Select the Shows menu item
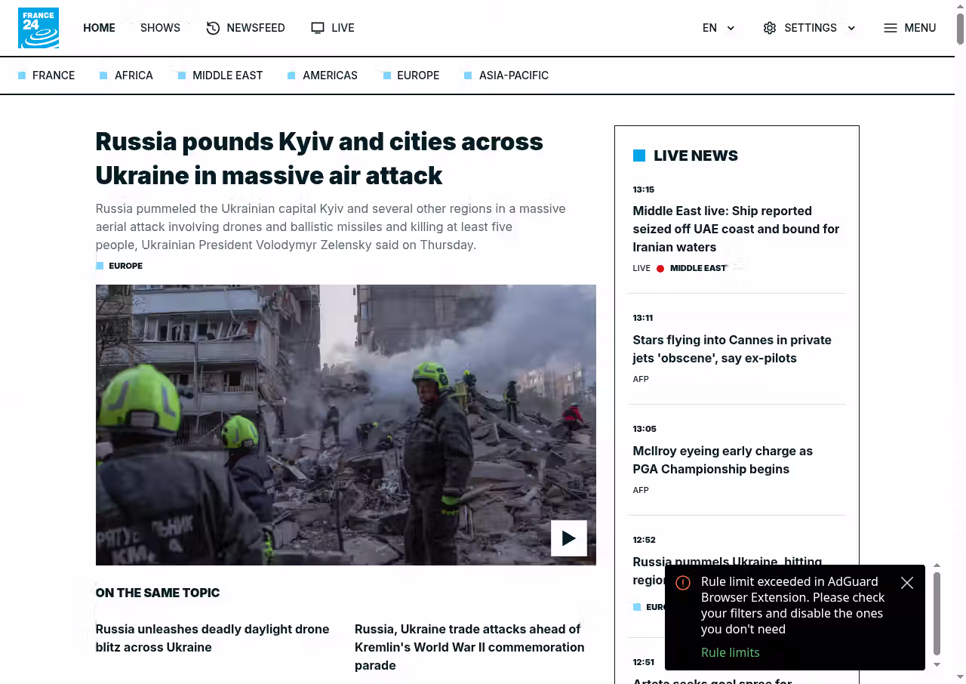Image resolution: width=966 pixels, height=684 pixels. pyautogui.click(x=160, y=28)
